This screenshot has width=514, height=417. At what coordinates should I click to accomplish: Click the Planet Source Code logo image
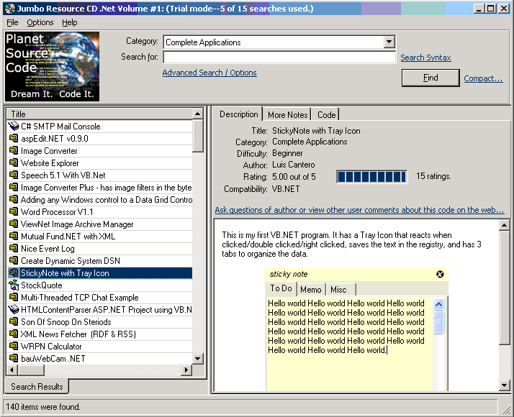(52, 66)
